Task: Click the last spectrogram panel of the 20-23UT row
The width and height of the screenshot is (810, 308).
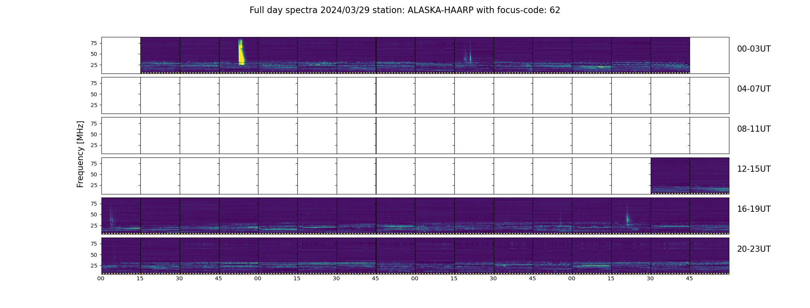Action: click(x=709, y=256)
